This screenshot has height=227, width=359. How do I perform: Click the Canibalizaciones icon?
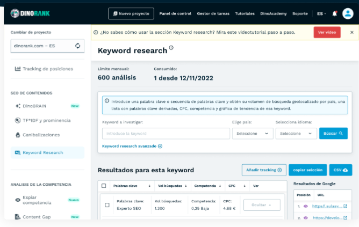[x=18, y=135]
